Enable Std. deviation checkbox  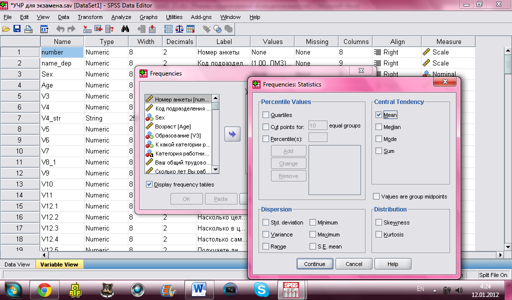(x=266, y=222)
